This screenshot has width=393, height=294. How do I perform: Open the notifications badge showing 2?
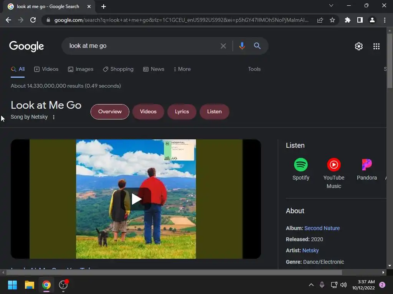(382, 285)
